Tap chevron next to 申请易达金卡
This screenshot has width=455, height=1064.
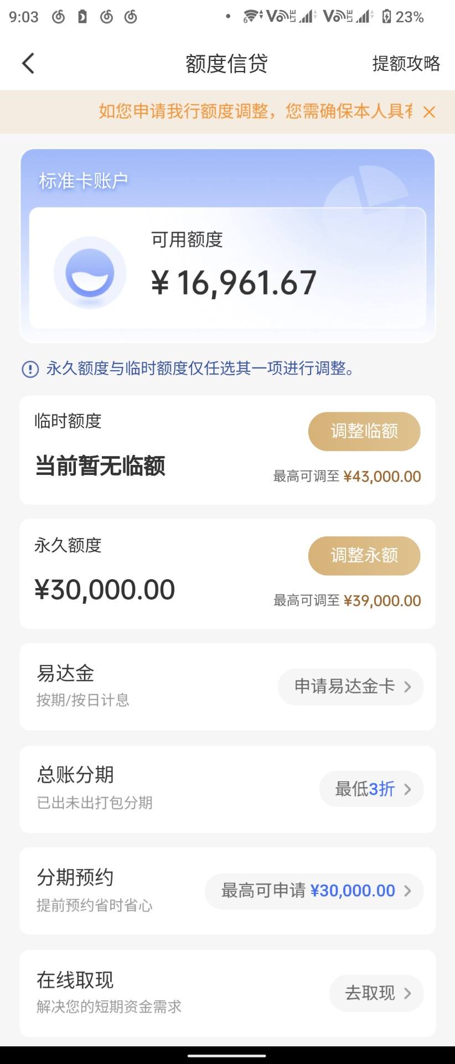tap(408, 687)
